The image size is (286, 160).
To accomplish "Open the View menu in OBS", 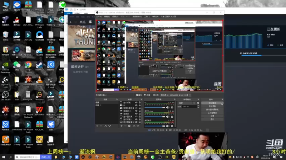I will click(x=115, y=16).
